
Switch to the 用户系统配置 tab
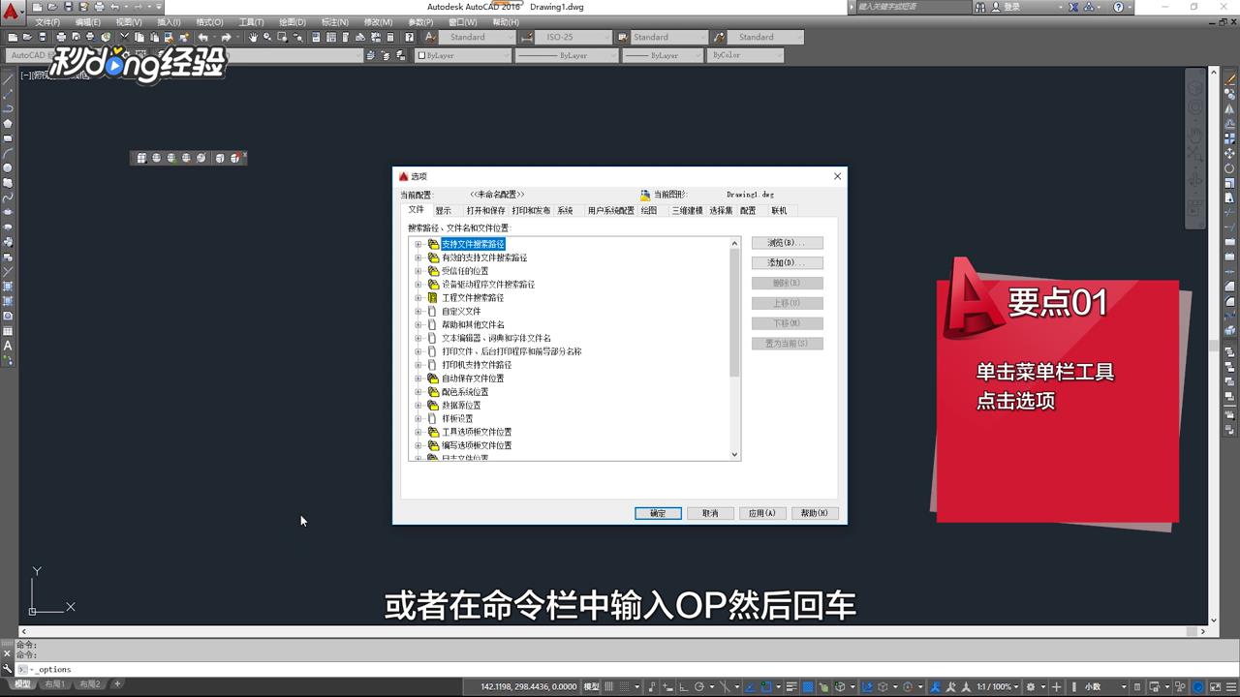click(x=610, y=210)
